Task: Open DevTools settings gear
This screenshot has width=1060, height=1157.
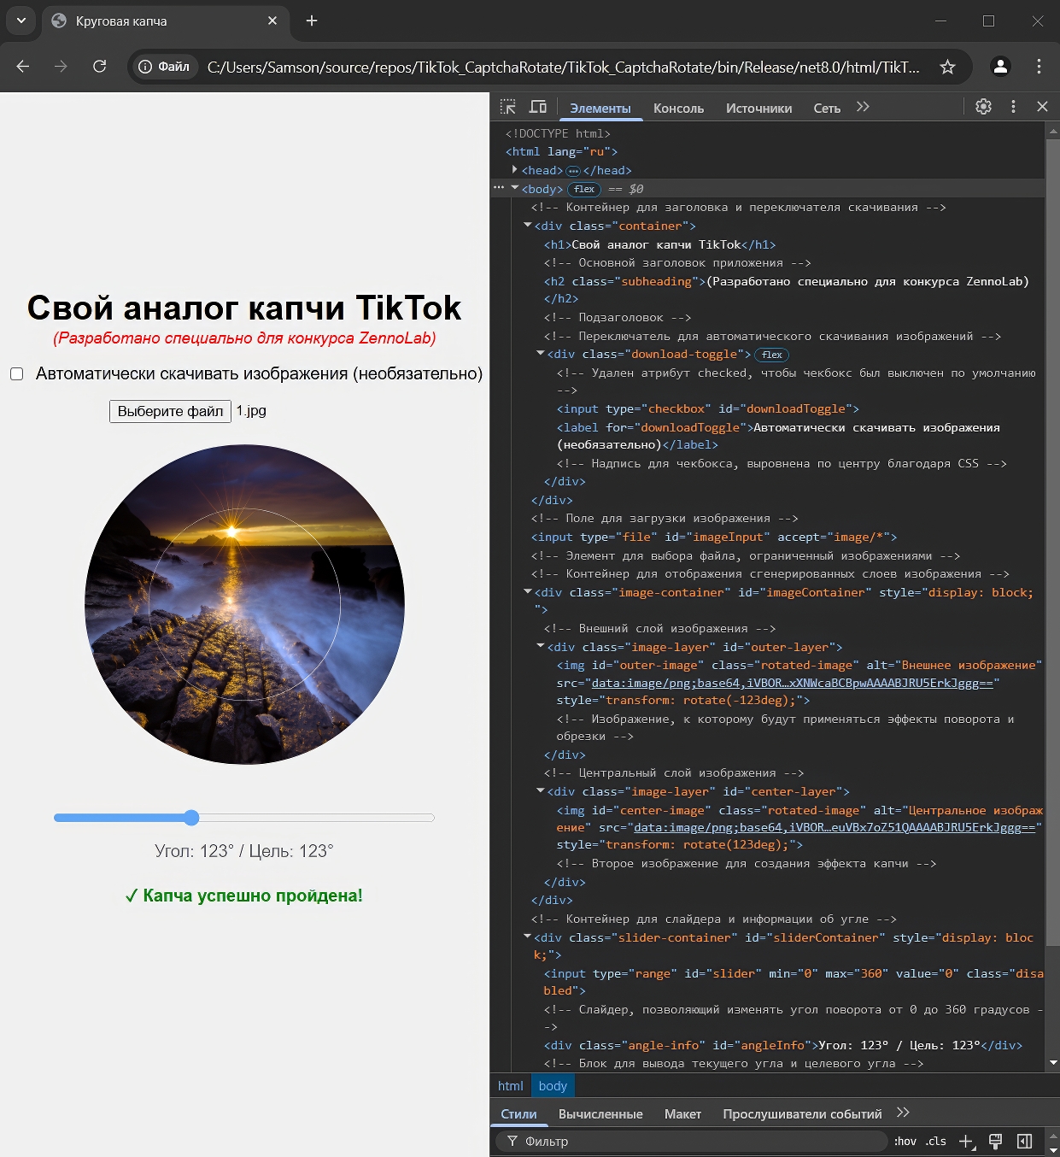Action: (x=983, y=107)
